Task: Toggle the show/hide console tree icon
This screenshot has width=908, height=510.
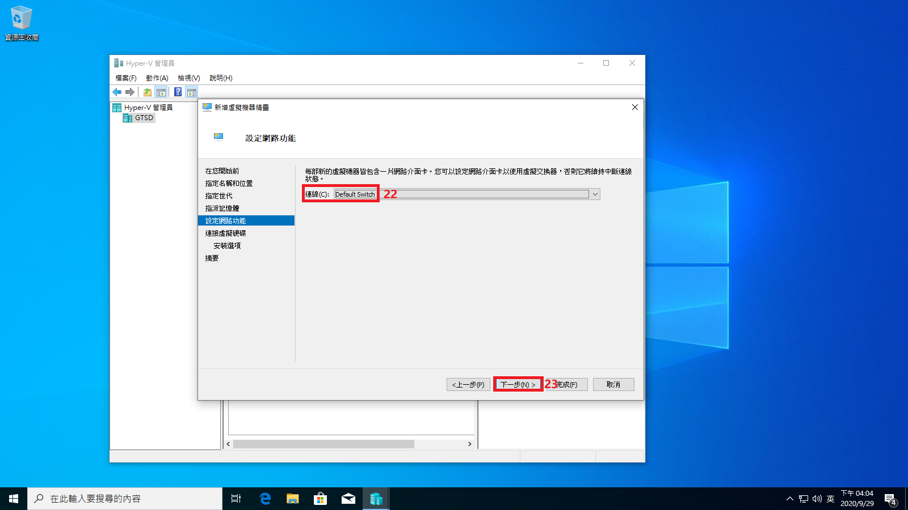Action: click(x=161, y=92)
